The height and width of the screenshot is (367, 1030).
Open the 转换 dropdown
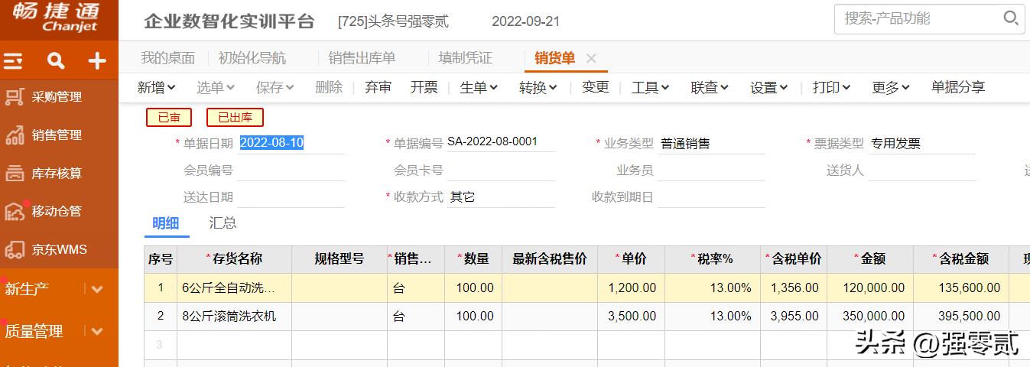538,88
